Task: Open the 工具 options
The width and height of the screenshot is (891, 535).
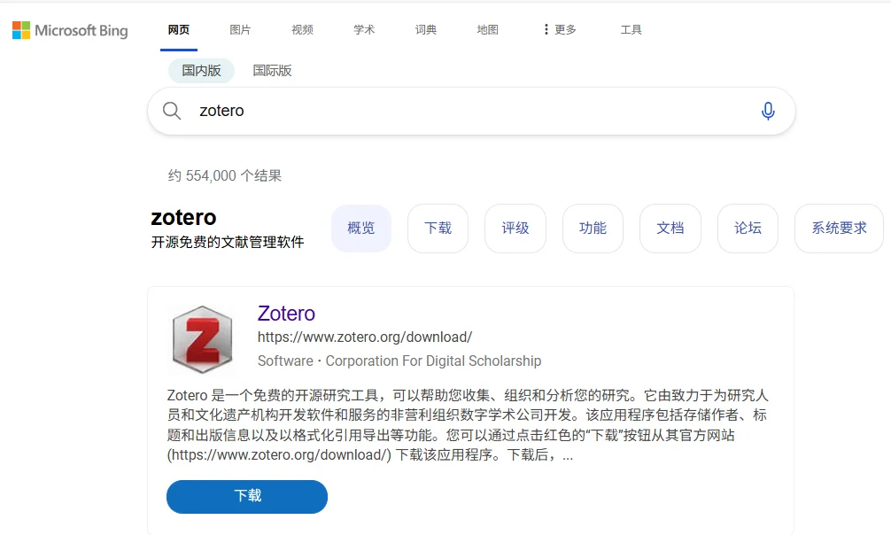Action: [631, 29]
